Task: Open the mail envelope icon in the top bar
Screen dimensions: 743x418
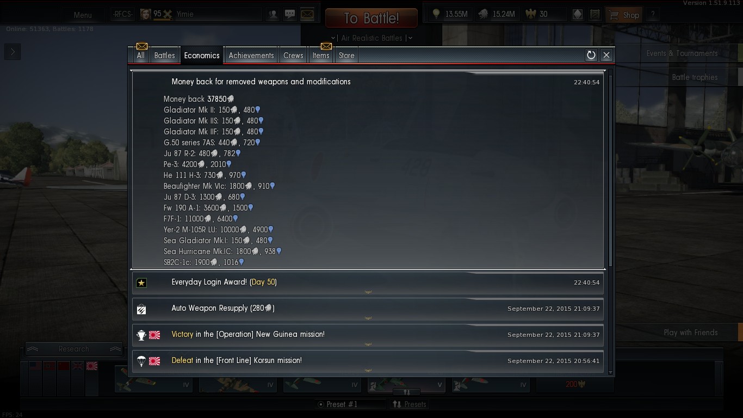Action: coord(307,15)
